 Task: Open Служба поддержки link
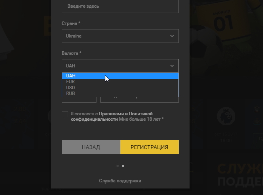[120, 181]
